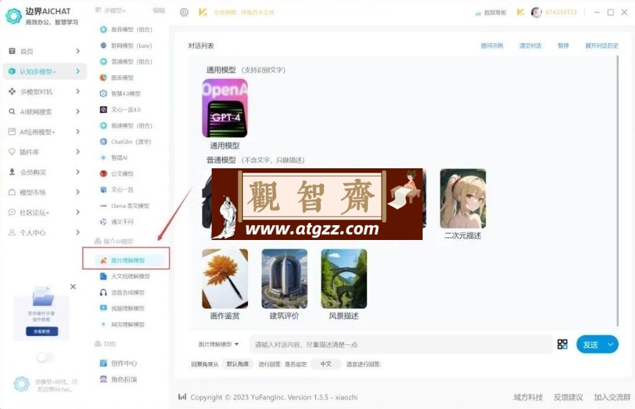Click the 数据看板 chart icon in header

click(478, 13)
